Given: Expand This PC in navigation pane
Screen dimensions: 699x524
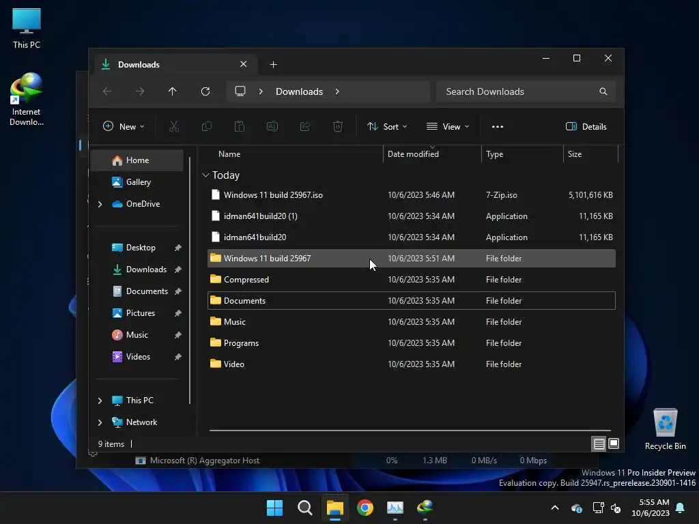Looking at the screenshot, I should [x=100, y=401].
